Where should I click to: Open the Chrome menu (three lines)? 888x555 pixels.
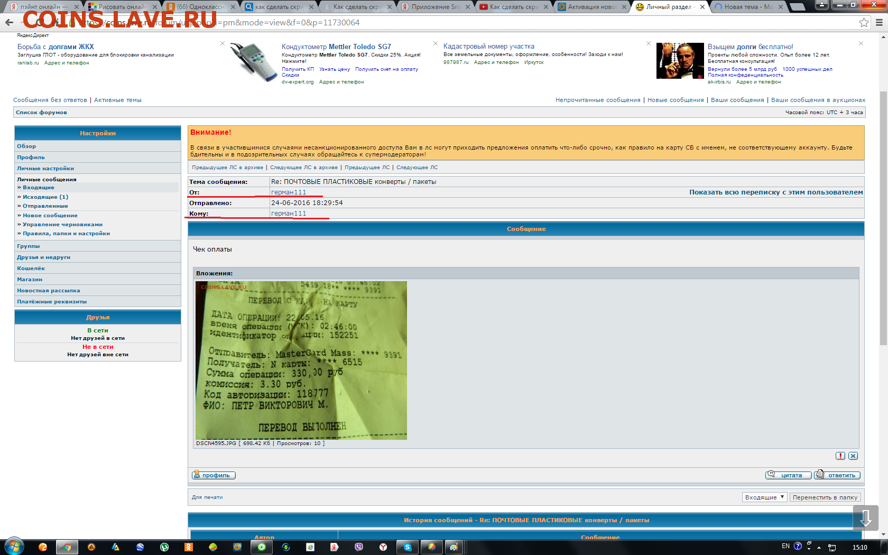click(879, 22)
